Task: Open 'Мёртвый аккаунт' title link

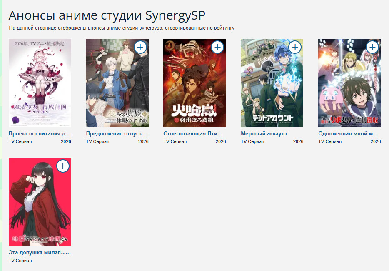Action: point(264,134)
